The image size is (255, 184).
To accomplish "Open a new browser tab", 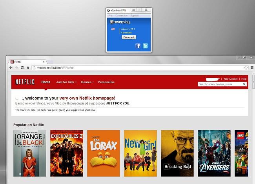I will tap(50, 62).
